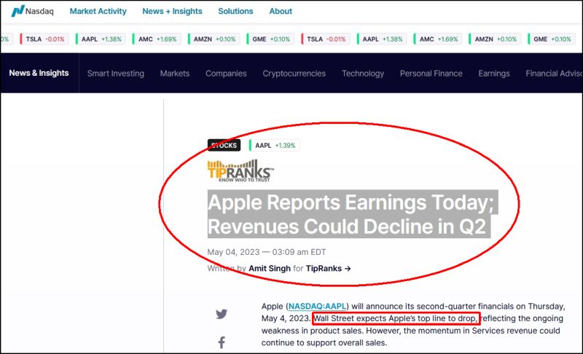This screenshot has height=354, width=583.
Task: Click the first TSLA -0.01% ticker
Action: [42, 39]
